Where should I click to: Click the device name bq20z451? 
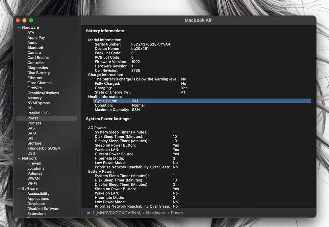(140, 49)
